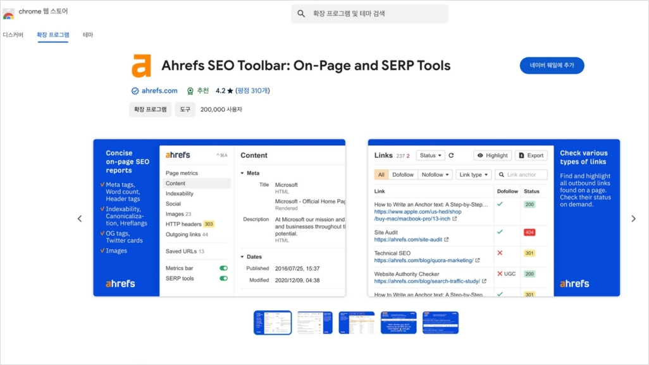Image resolution: width=649 pixels, height=365 pixels.
Task: Select Page metrics in the sidebar
Action: tap(182, 173)
